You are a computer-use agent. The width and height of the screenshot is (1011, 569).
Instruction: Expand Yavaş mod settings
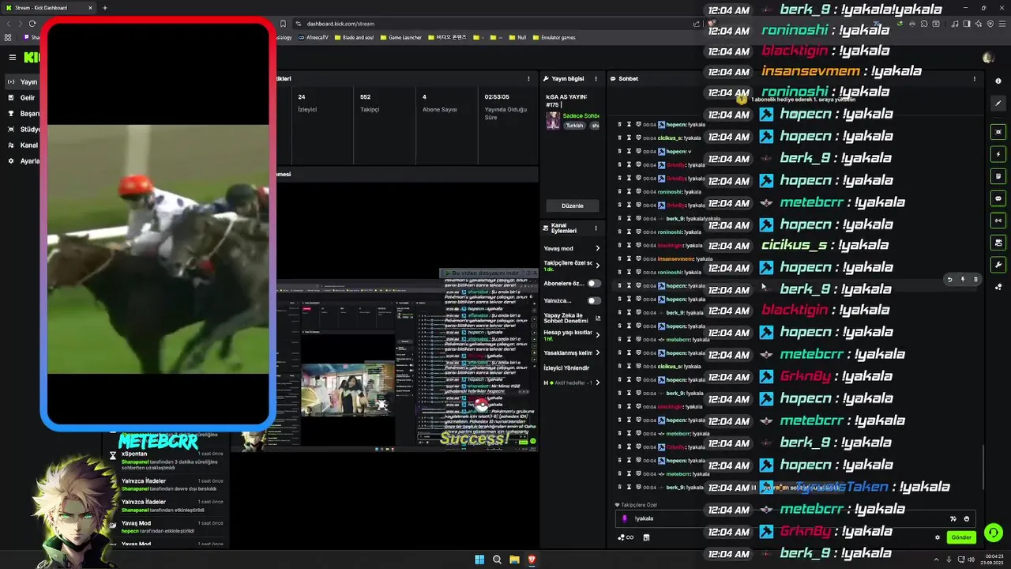coord(597,248)
